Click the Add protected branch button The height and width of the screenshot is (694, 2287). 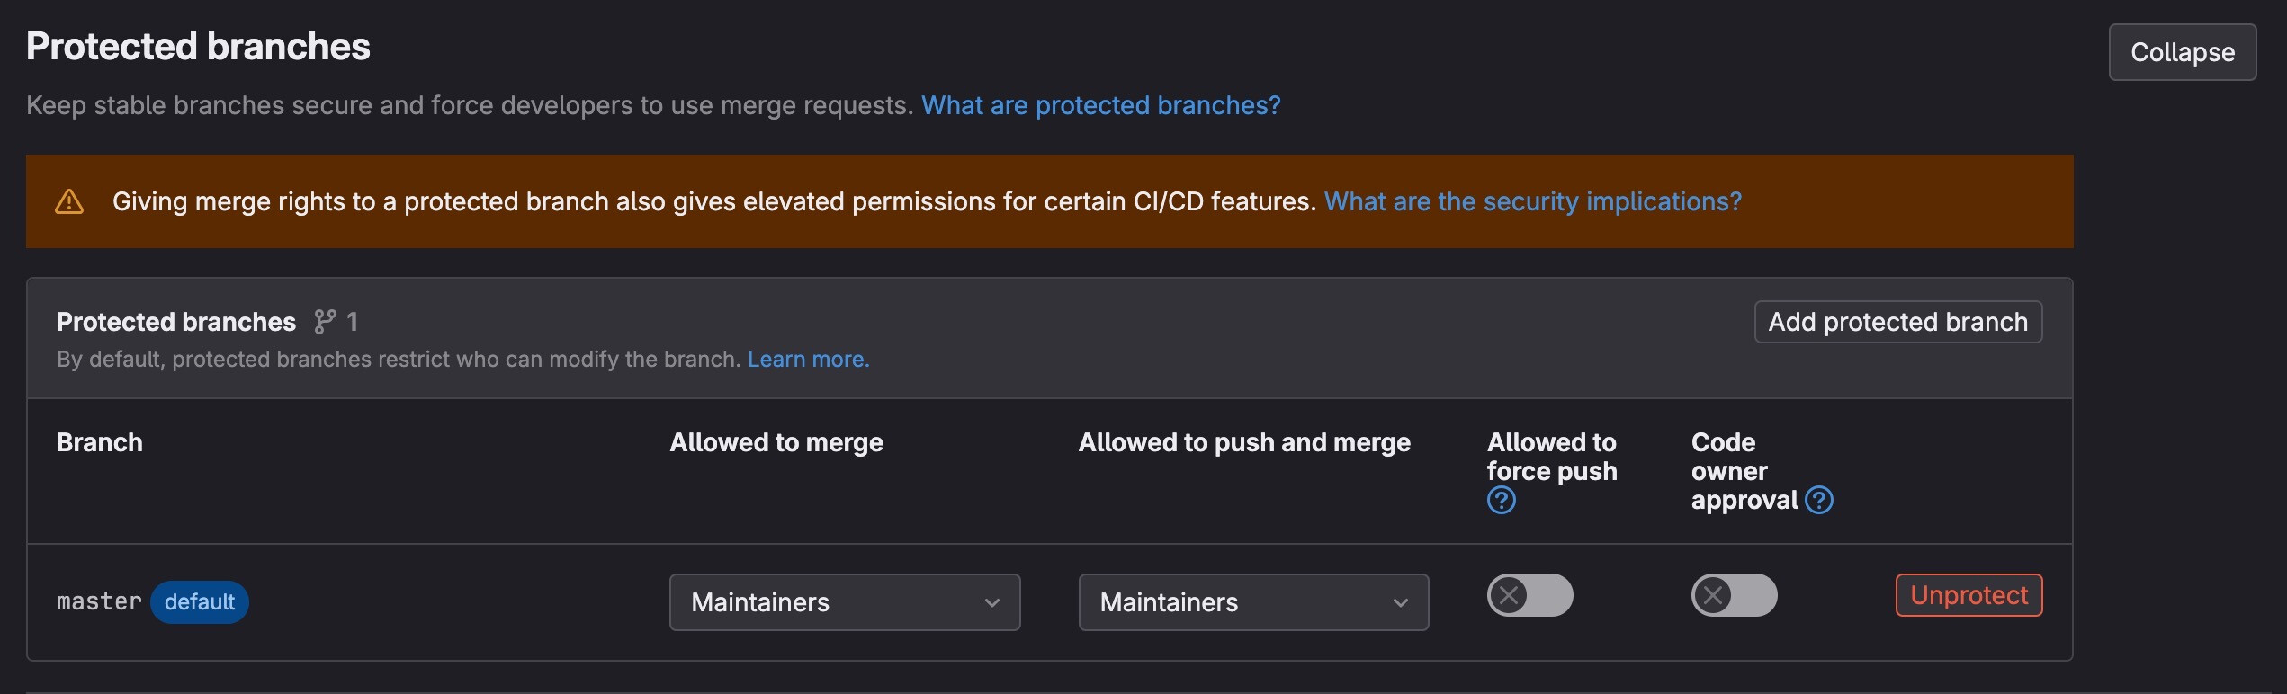(1897, 322)
